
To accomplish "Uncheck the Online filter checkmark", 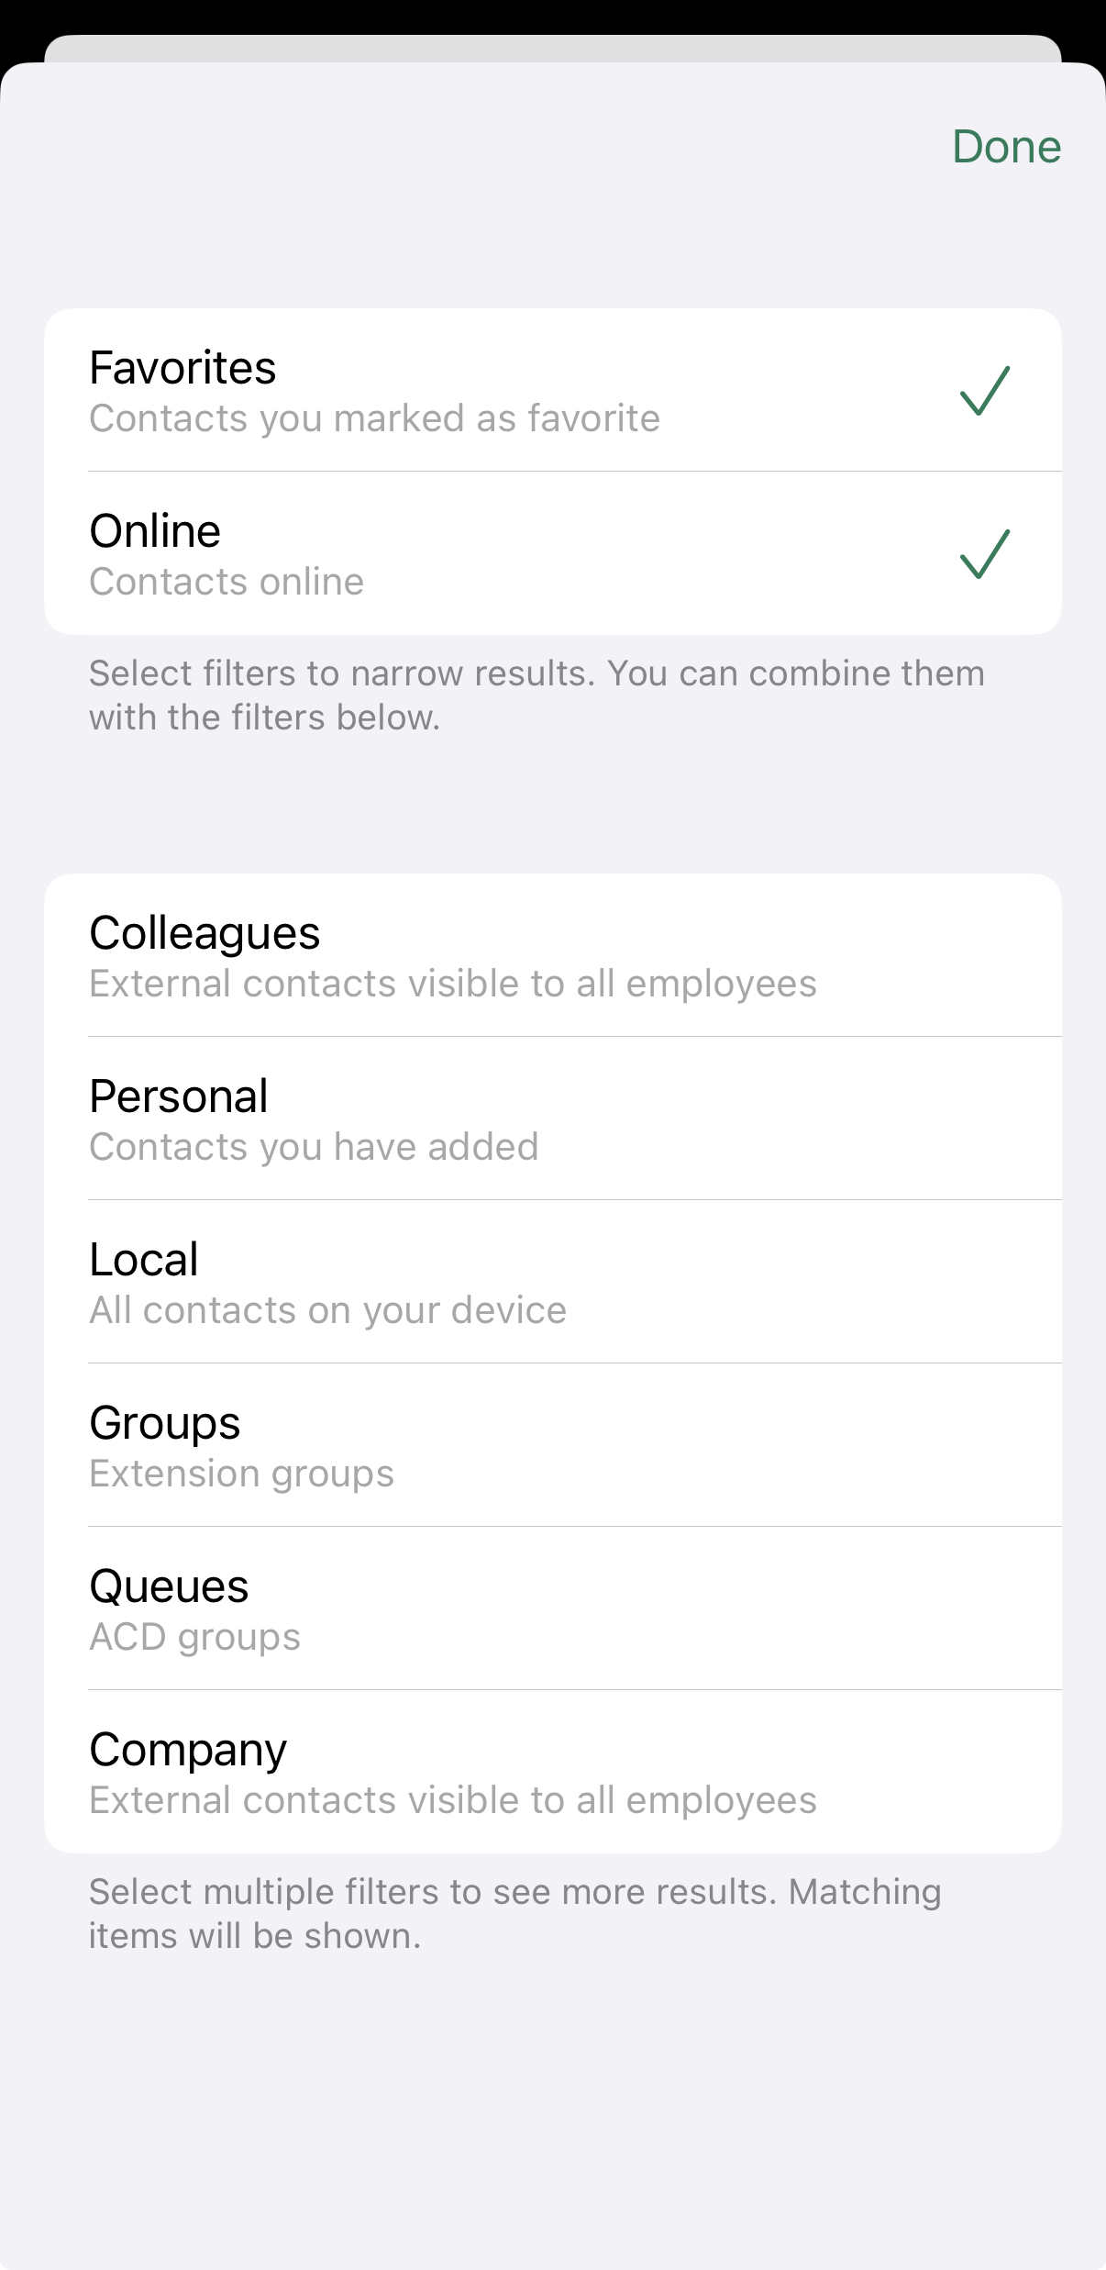I will click(x=984, y=554).
